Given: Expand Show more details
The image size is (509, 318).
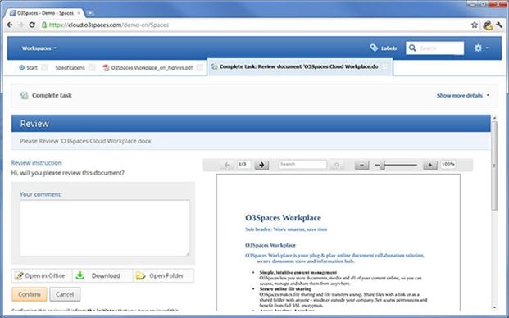Looking at the screenshot, I should click(x=463, y=95).
